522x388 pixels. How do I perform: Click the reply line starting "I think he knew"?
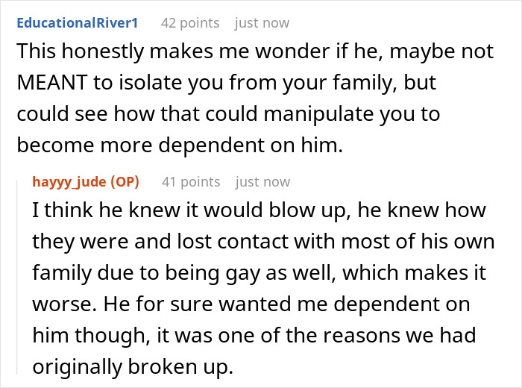click(x=259, y=210)
